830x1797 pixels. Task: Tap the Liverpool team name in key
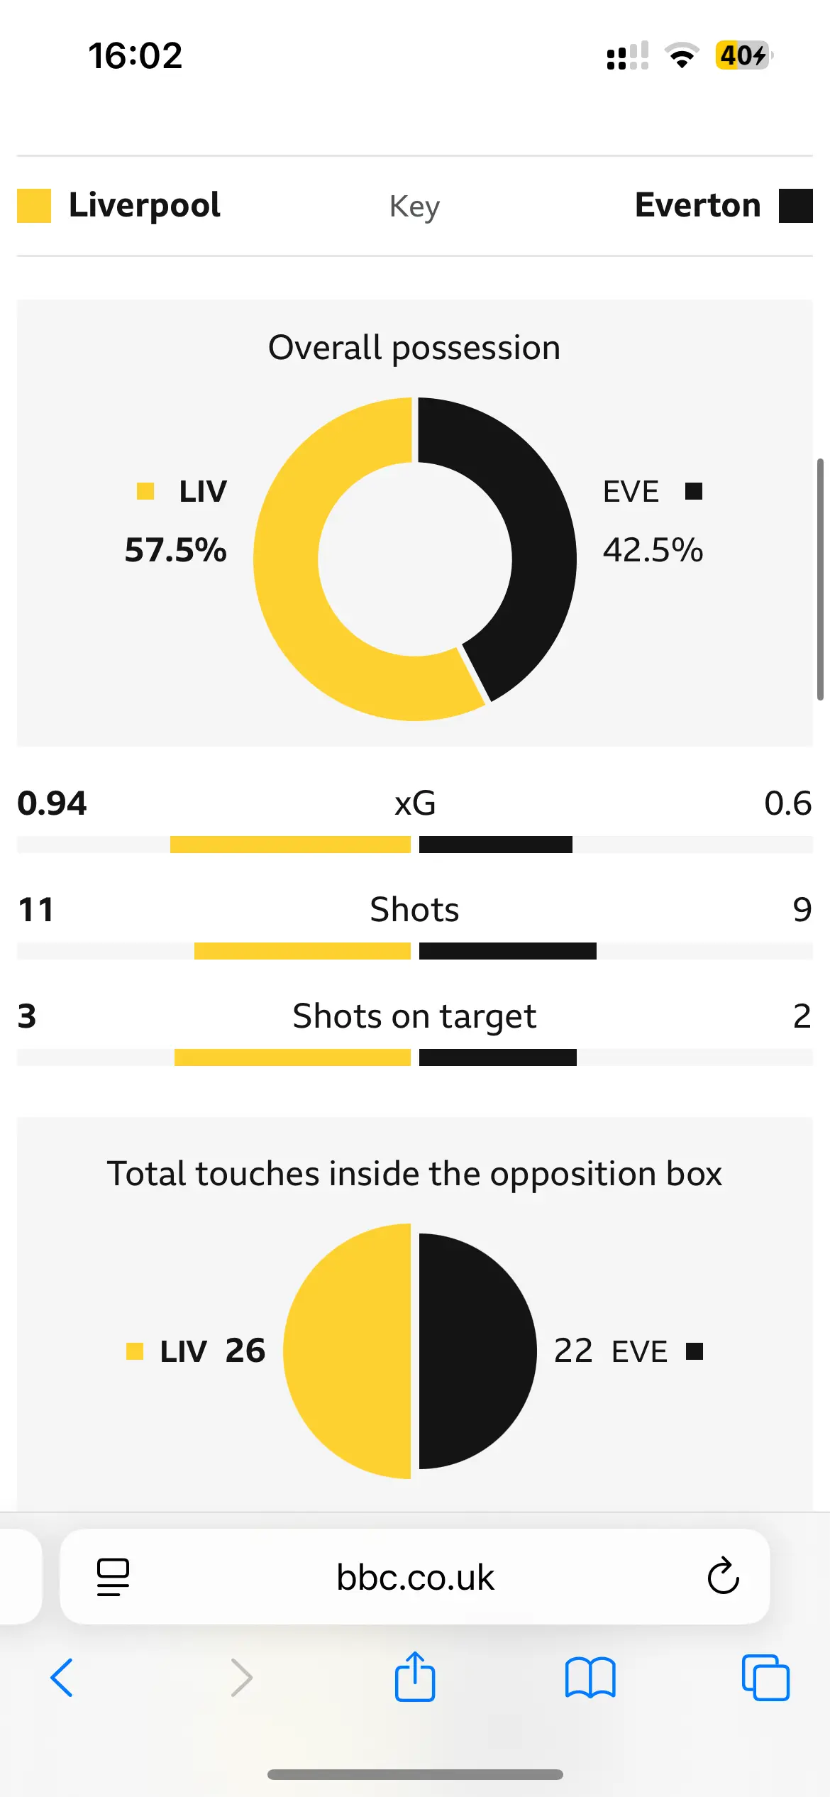(x=145, y=206)
